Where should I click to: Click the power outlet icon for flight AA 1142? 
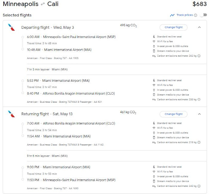point(154,133)
